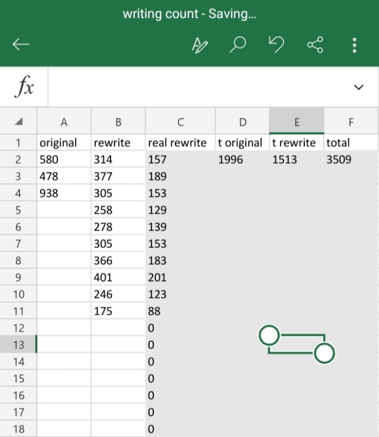Select cell containing 129
Screen dimensions: 379x437
coord(180,210)
